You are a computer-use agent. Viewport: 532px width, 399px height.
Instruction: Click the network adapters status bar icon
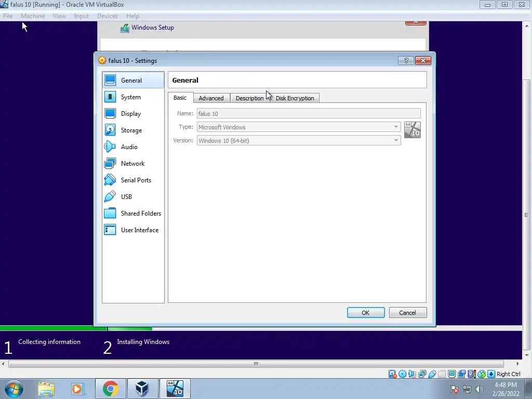pyautogui.click(x=422, y=374)
